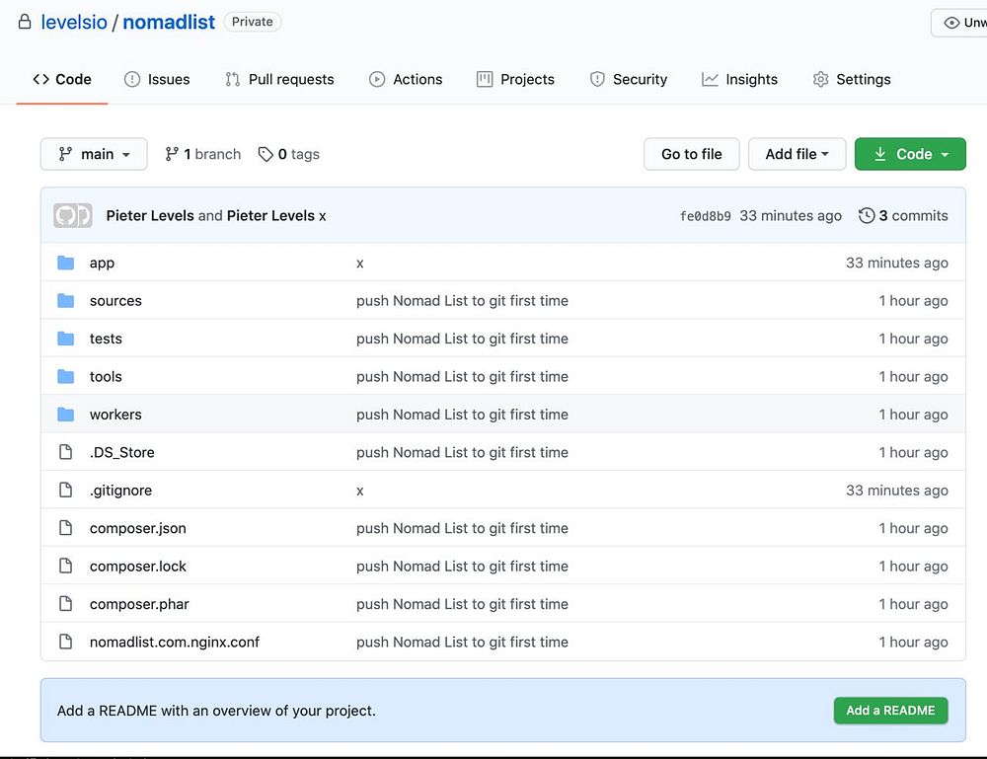
Task: Open the levelsio owner link
Action: point(74,22)
